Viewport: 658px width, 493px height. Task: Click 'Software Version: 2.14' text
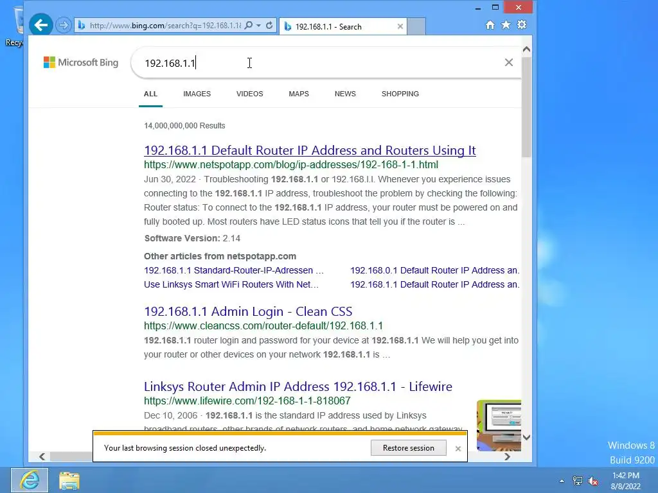[x=192, y=239]
